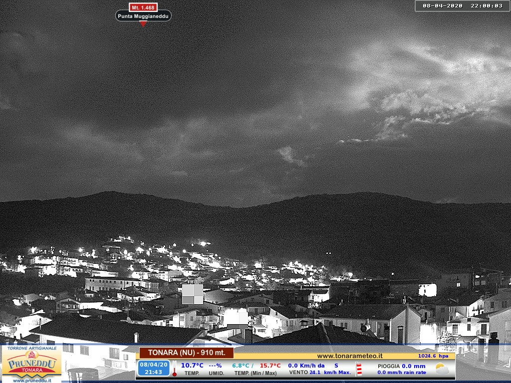Screen dimensions: 511x383
Task: Click the red thermometer icon
Action: click(174, 369)
